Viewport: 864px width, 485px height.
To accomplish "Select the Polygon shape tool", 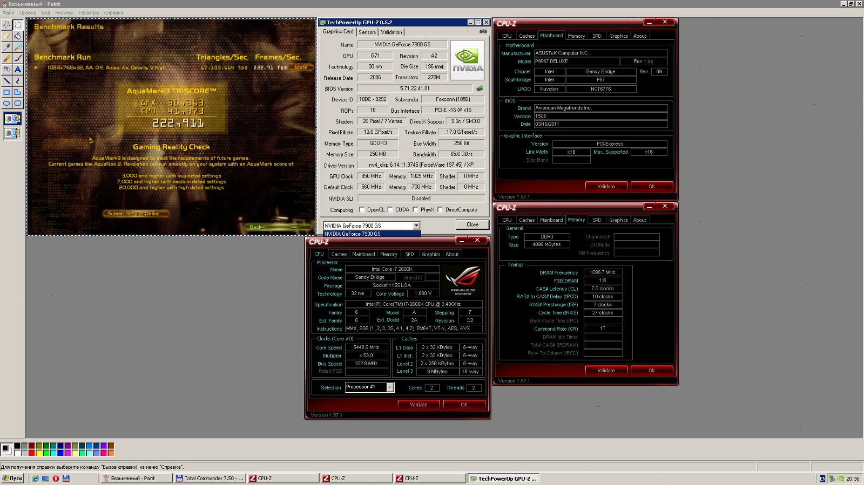I will tap(18, 92).
